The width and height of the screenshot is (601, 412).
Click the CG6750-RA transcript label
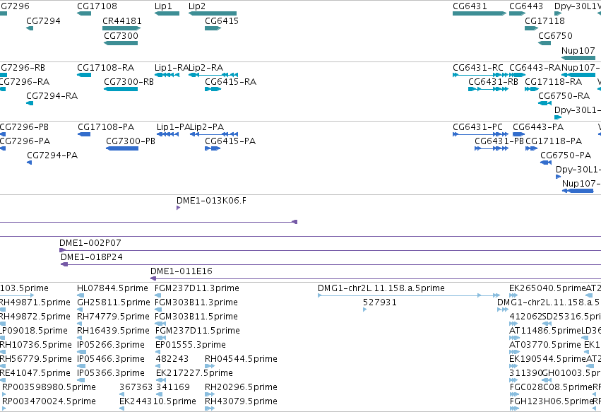[x=564, y=96]
